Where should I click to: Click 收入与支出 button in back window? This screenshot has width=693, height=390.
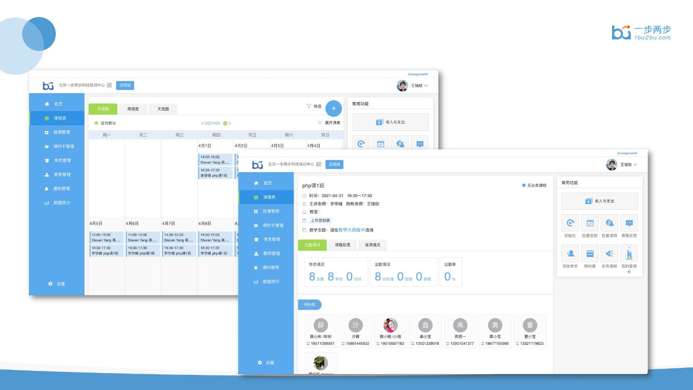point(390,122)
